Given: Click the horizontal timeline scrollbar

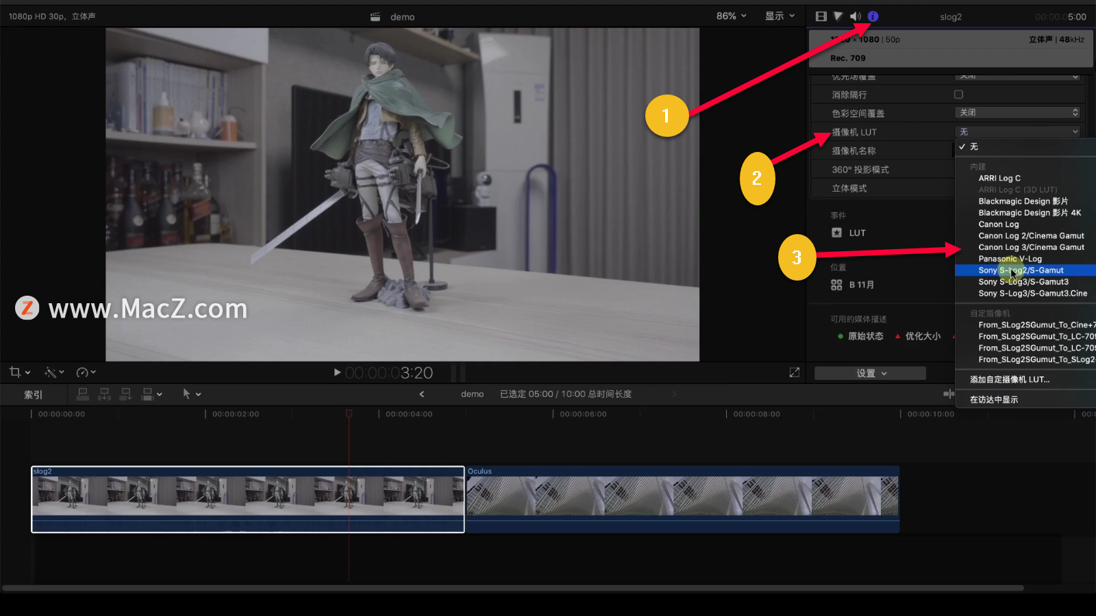Looking at the screenshot, I should pyautogui.click(x=514, y=588).
